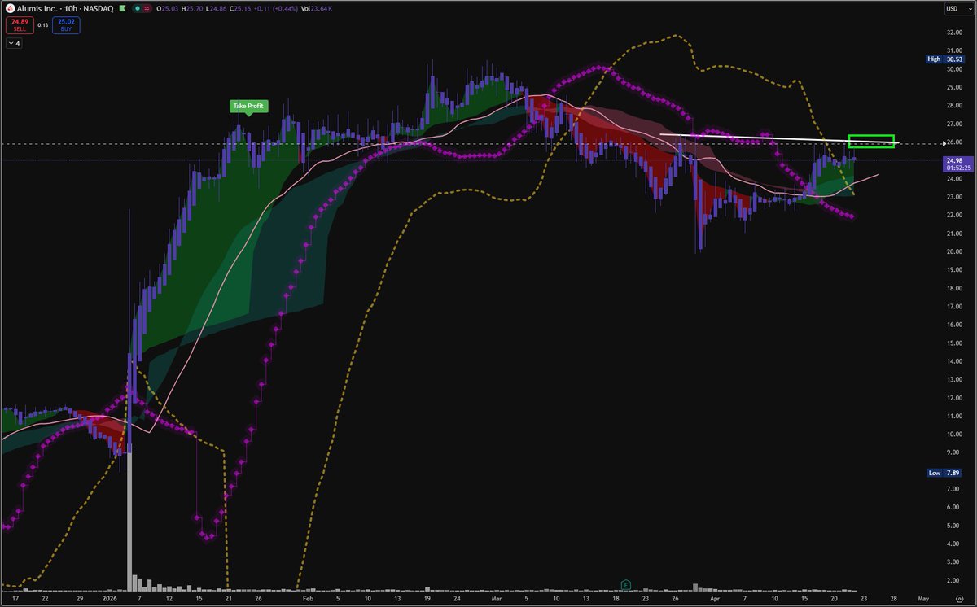977x607 pixels.
Task: Click the Apr label on time axis
Action: pos(714,597)
